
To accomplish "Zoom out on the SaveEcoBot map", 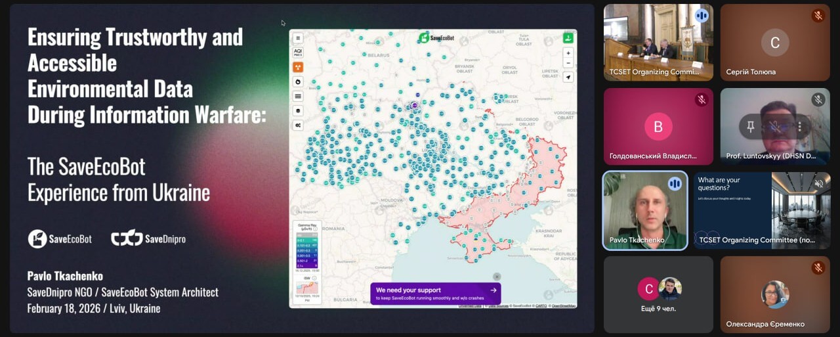I will [568, 63].
